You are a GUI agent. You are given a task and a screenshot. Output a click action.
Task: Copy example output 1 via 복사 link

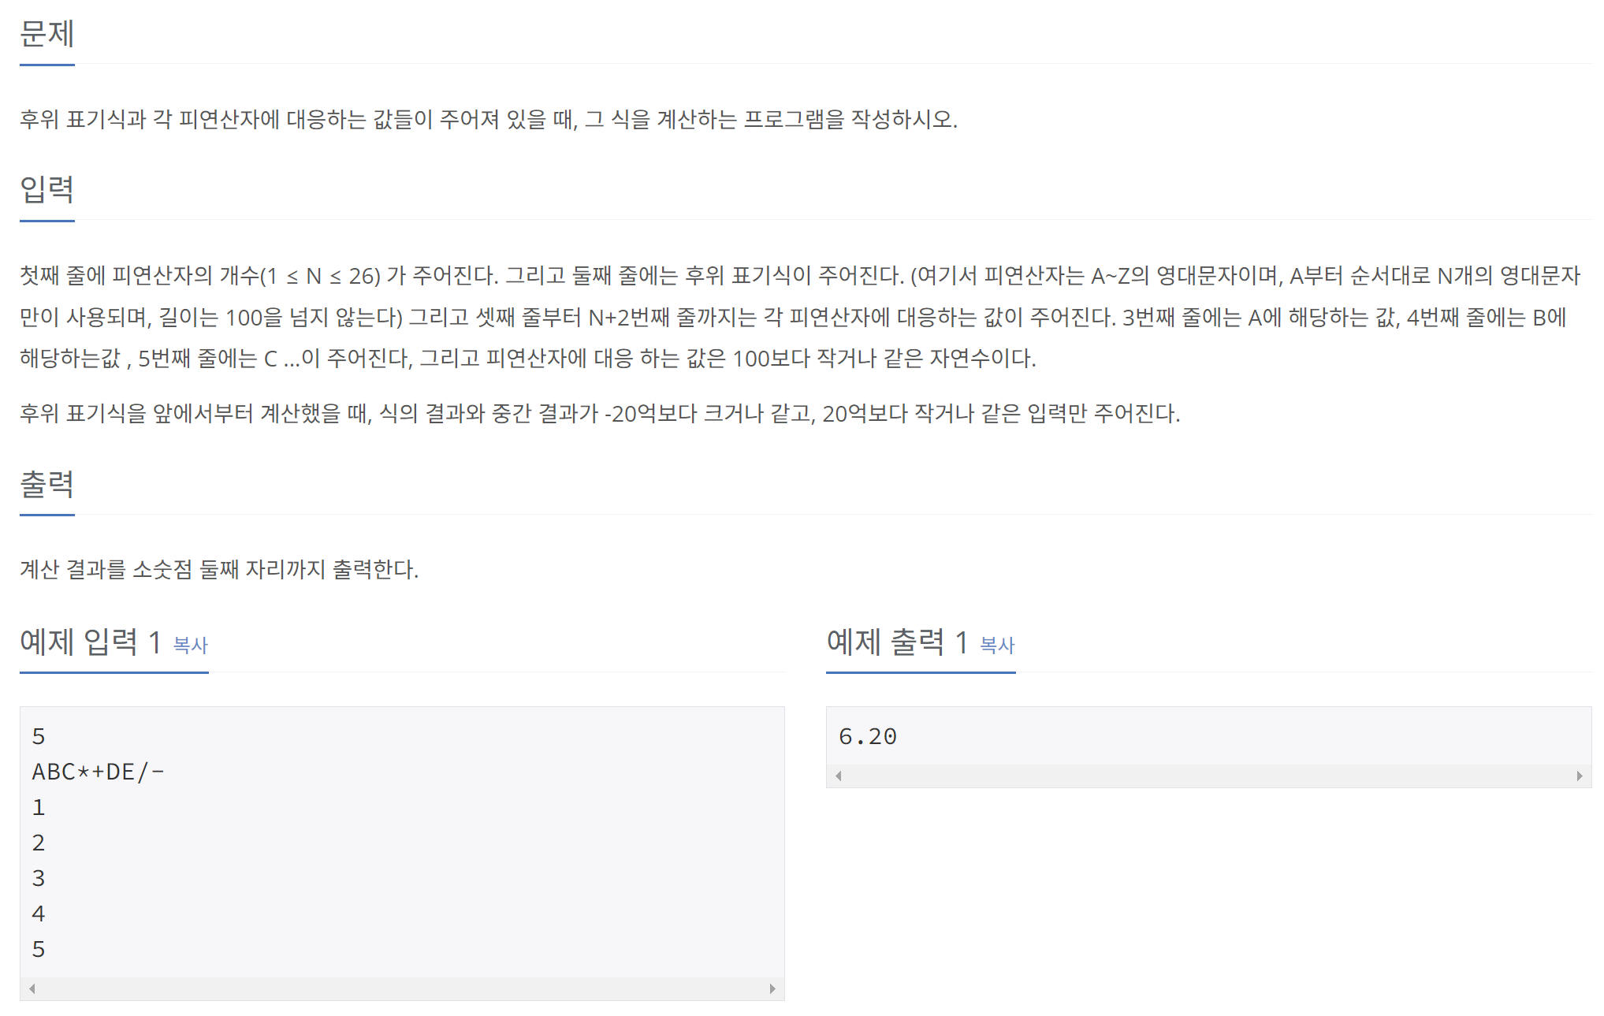(x=997, y=645)
